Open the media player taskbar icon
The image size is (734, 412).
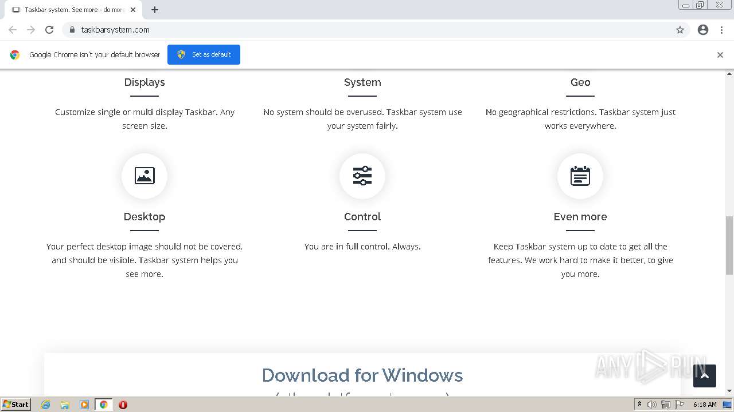pos(84,405)
